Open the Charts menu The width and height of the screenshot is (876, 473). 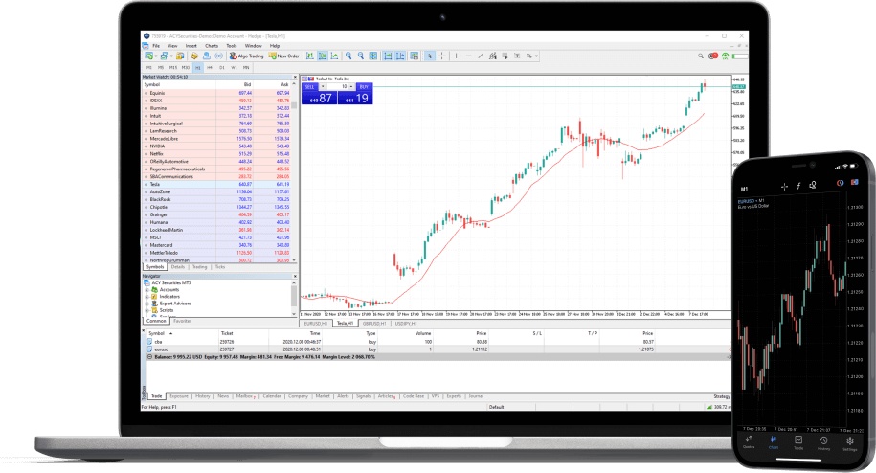(212, 46)
